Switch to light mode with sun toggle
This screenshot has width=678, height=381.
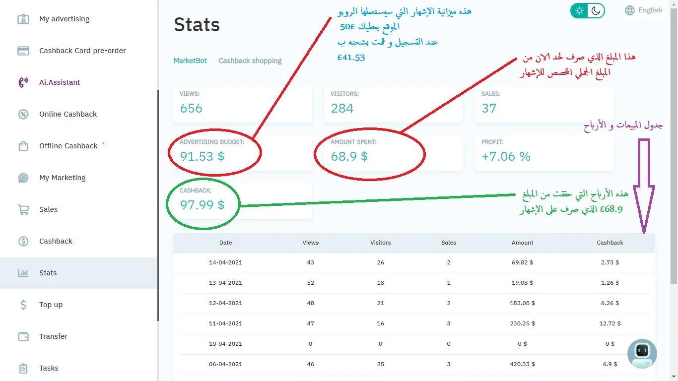click(x=579, y=10)
